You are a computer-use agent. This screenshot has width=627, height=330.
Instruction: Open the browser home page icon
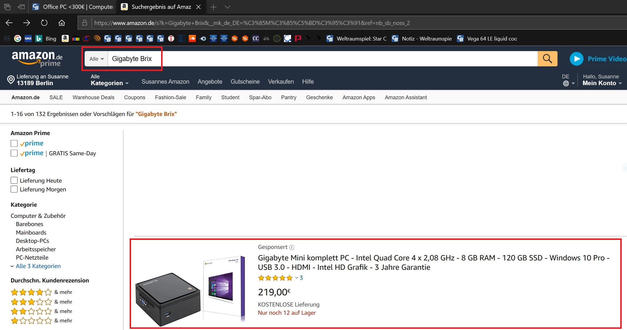coord(62,23)
